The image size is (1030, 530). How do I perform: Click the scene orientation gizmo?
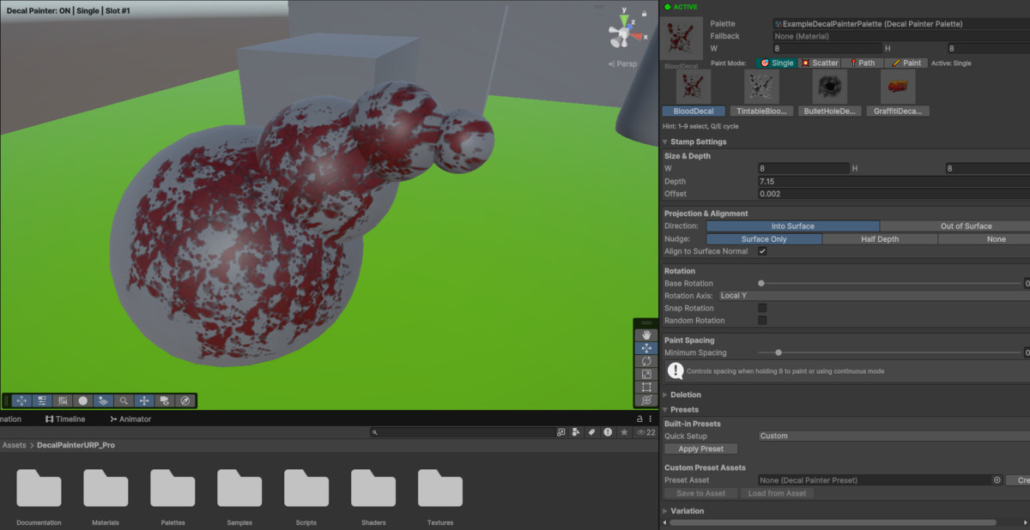[x=621, y=35]
